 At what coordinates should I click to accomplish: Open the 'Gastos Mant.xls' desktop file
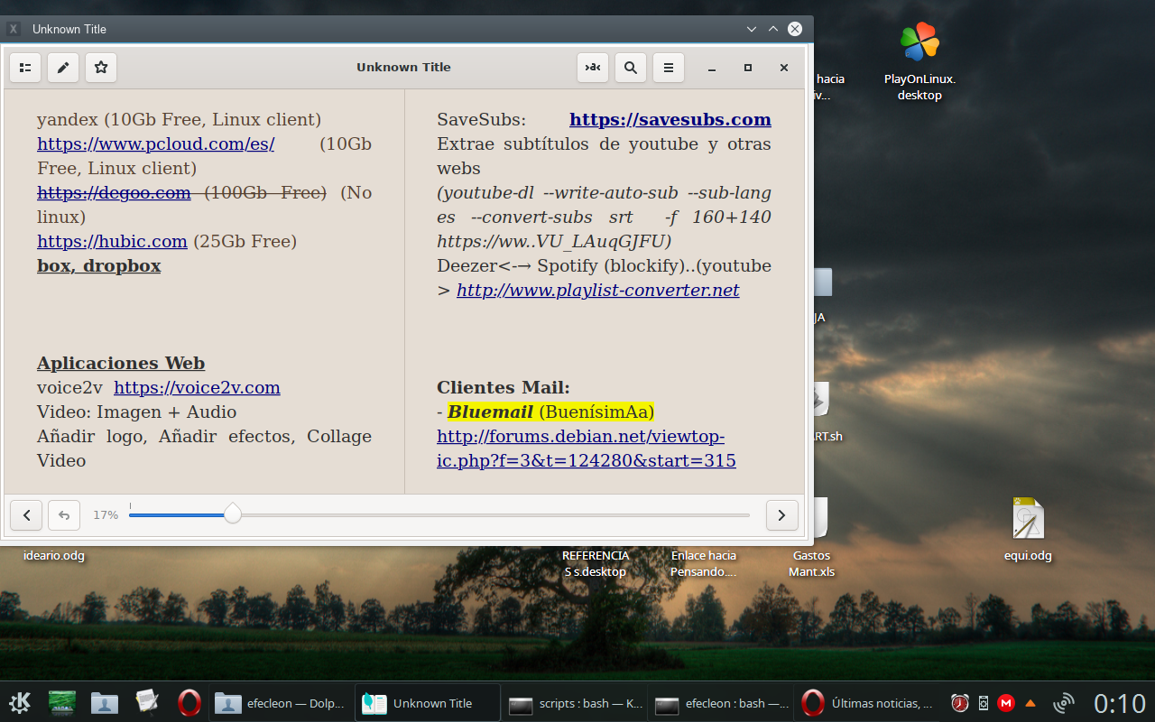(x=811, y=563)
